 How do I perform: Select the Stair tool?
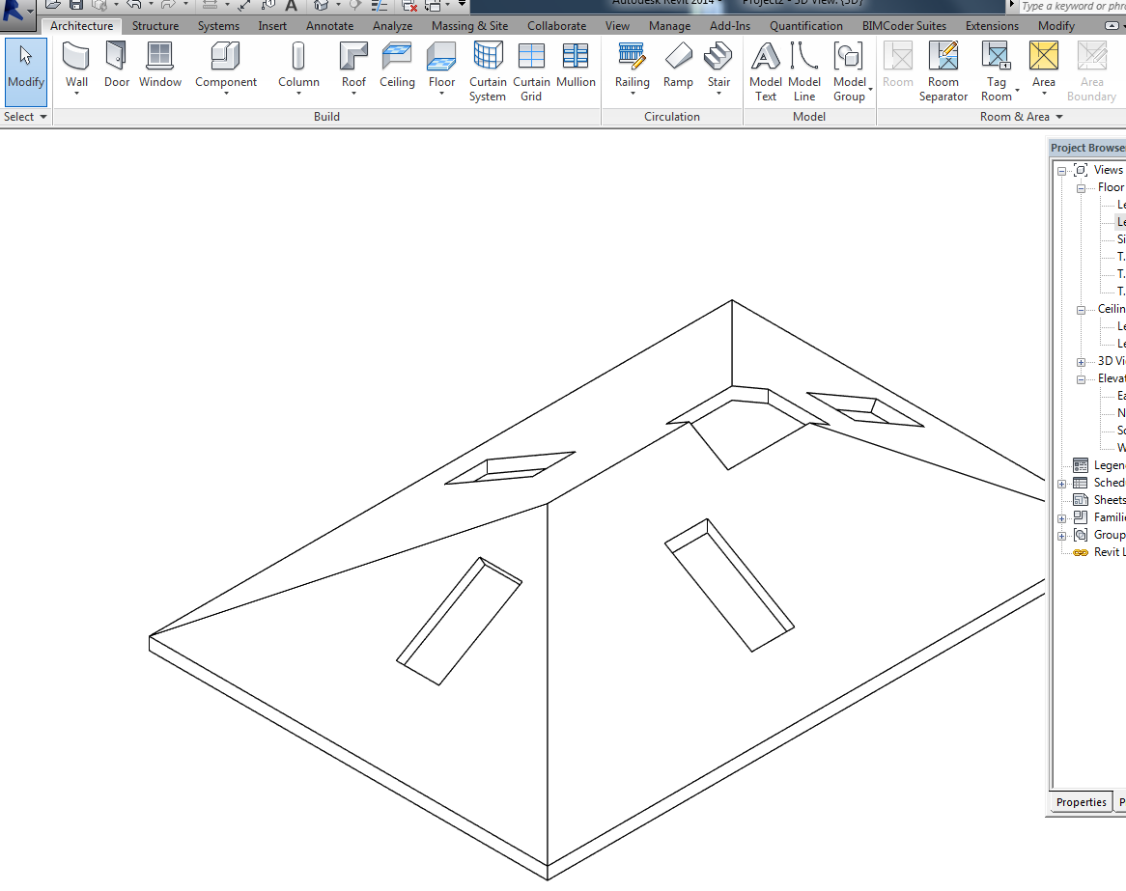(x=718, y=66)
